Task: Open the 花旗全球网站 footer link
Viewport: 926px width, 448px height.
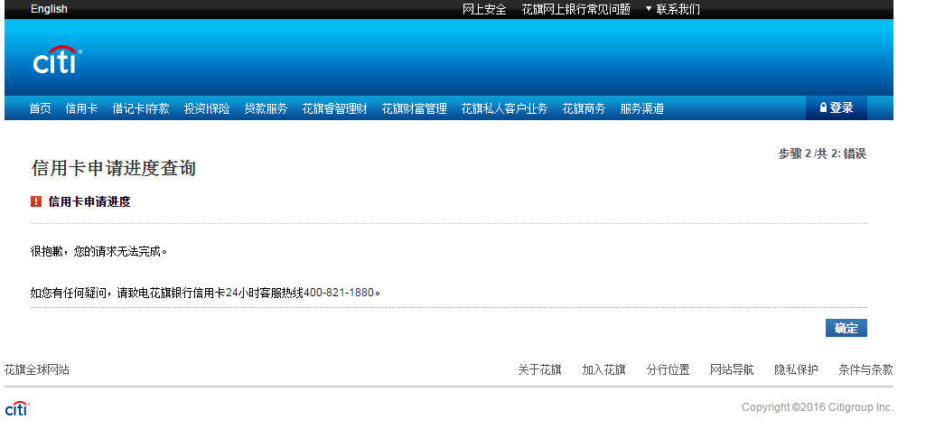Action: click(x=37, y=370)
